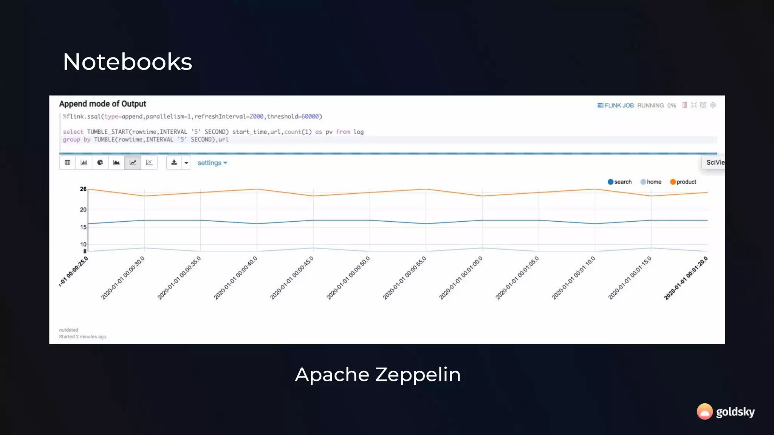The height and width of the screenshot is (435, 774).
Task: Click x-axis label 2020-01-01 00:00:30.0
Action: [x=123, y=278]
